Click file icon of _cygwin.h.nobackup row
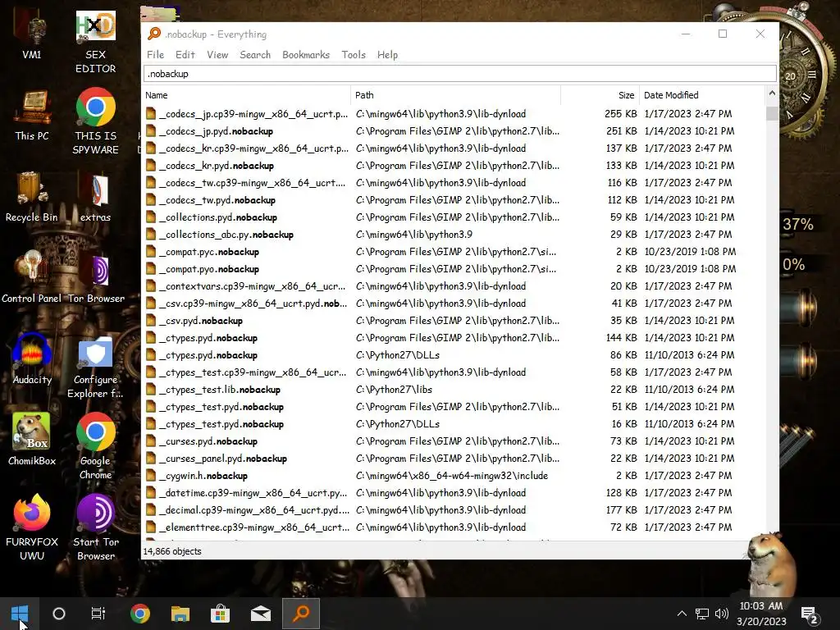 click(x=151, y=476)
